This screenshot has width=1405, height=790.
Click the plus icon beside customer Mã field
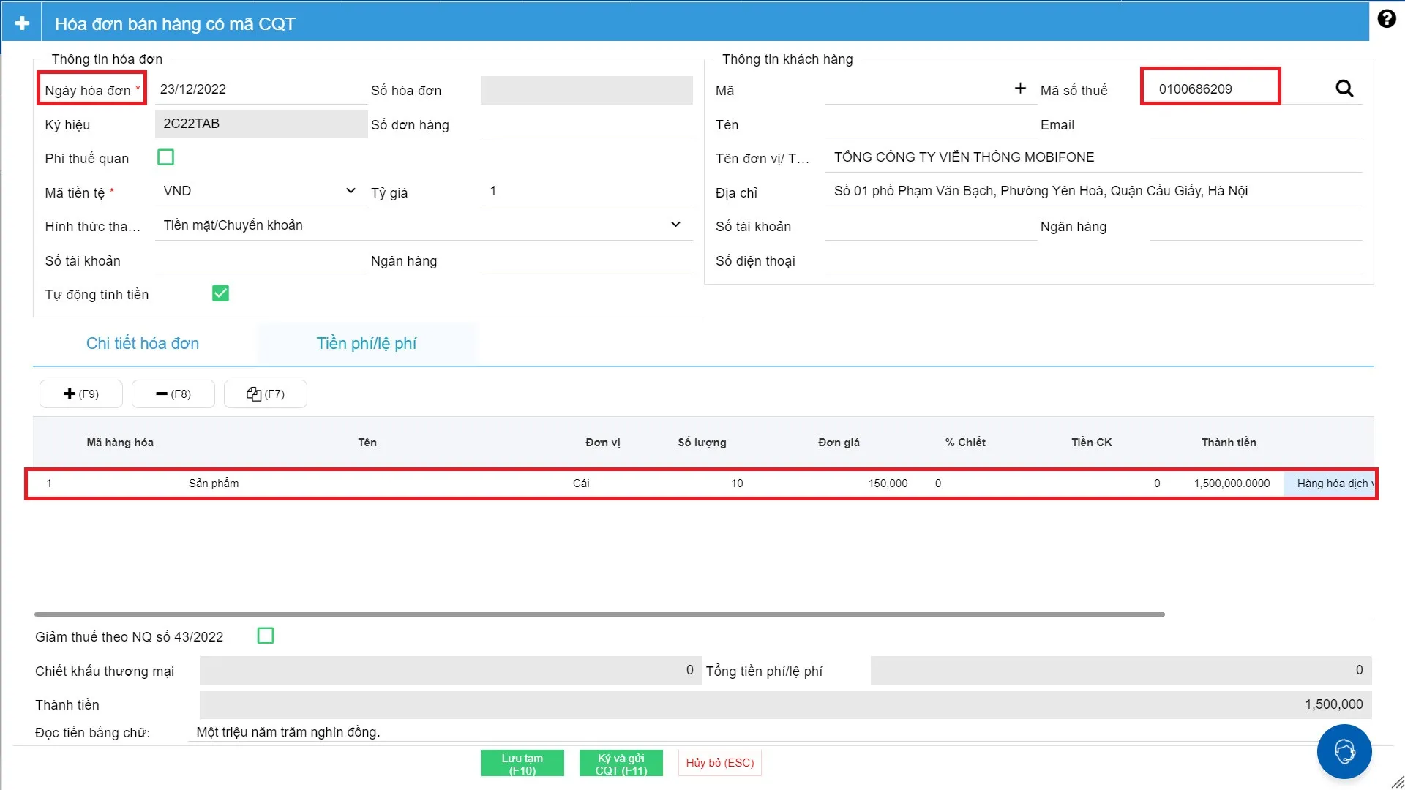(x=1020, y=89)
